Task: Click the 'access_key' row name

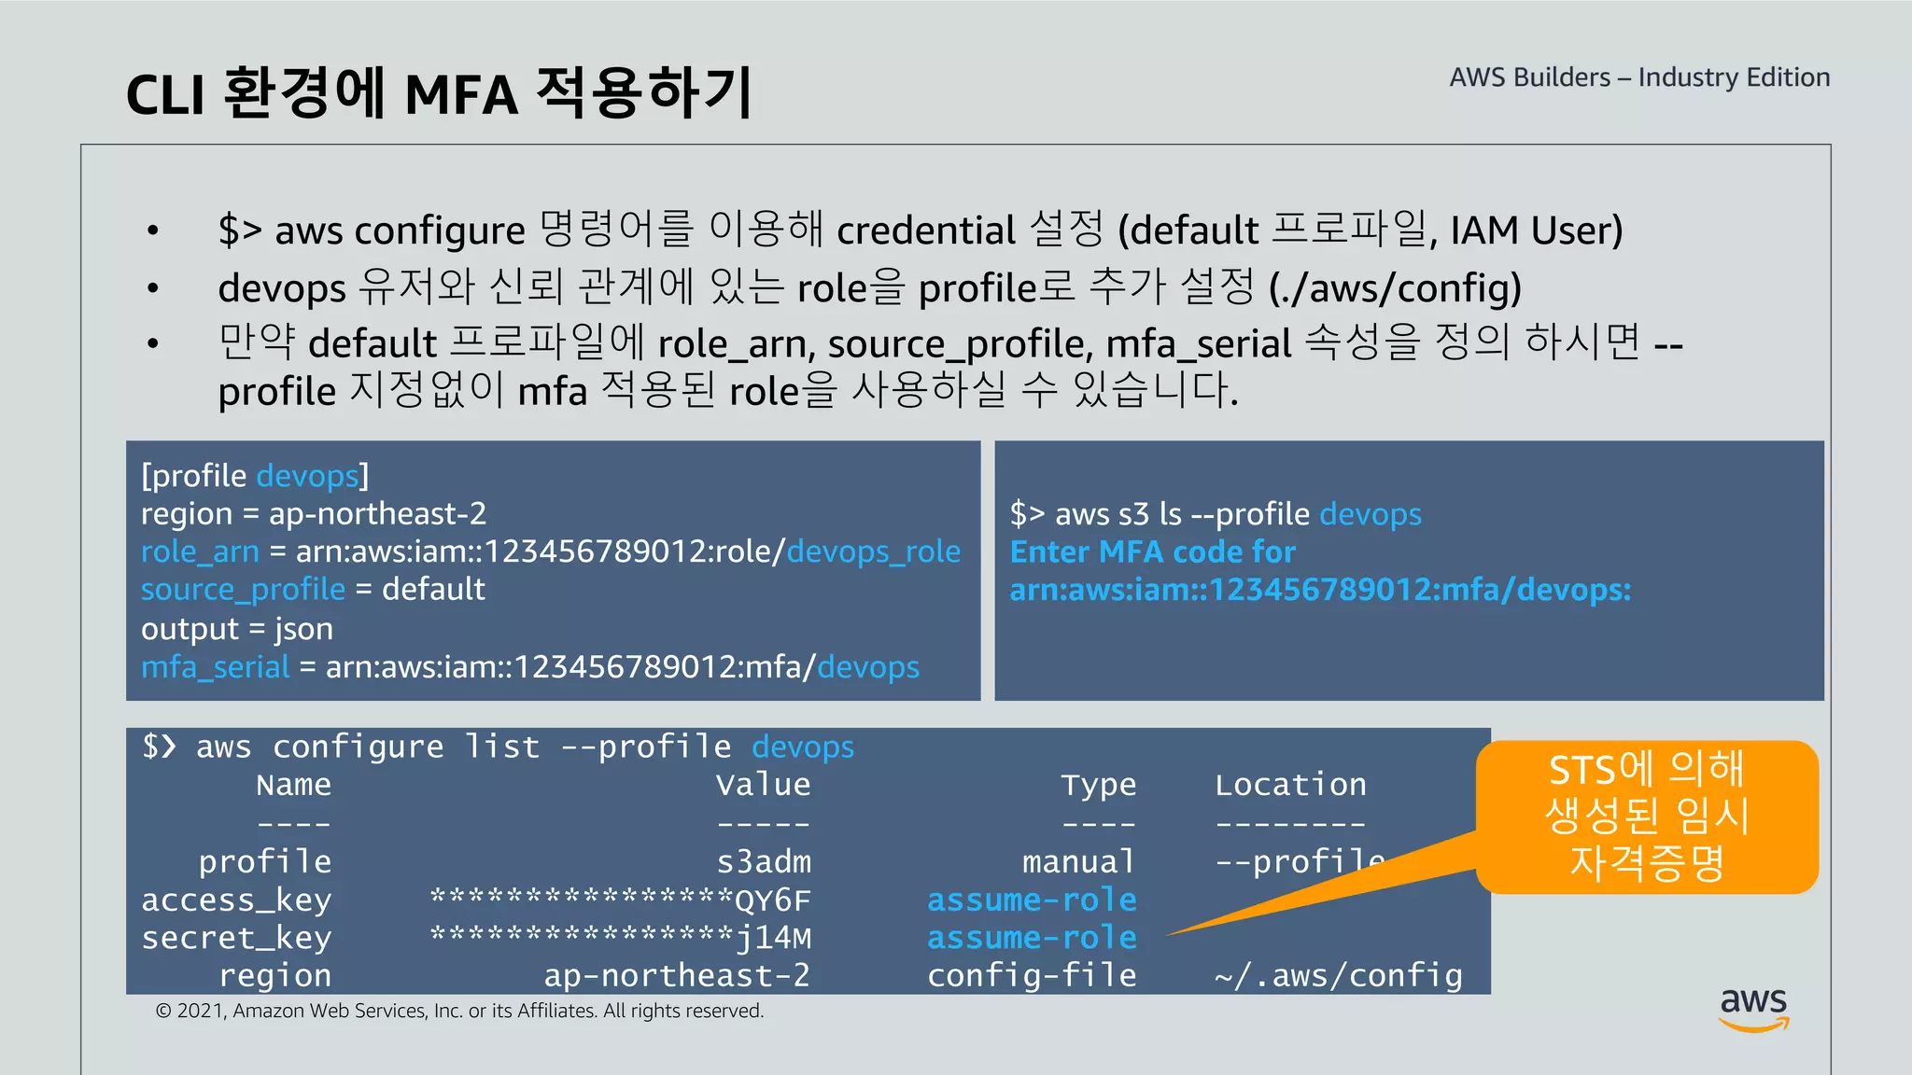Action: (x=236, y=900)
